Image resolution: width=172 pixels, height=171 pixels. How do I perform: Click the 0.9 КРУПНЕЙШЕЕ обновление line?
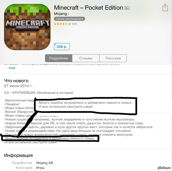point(39,93)
